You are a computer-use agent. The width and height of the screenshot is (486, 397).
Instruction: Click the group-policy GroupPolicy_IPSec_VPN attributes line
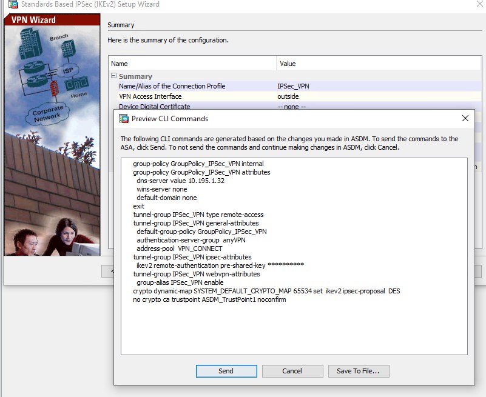pyautogui.click(x=201, y=172)
